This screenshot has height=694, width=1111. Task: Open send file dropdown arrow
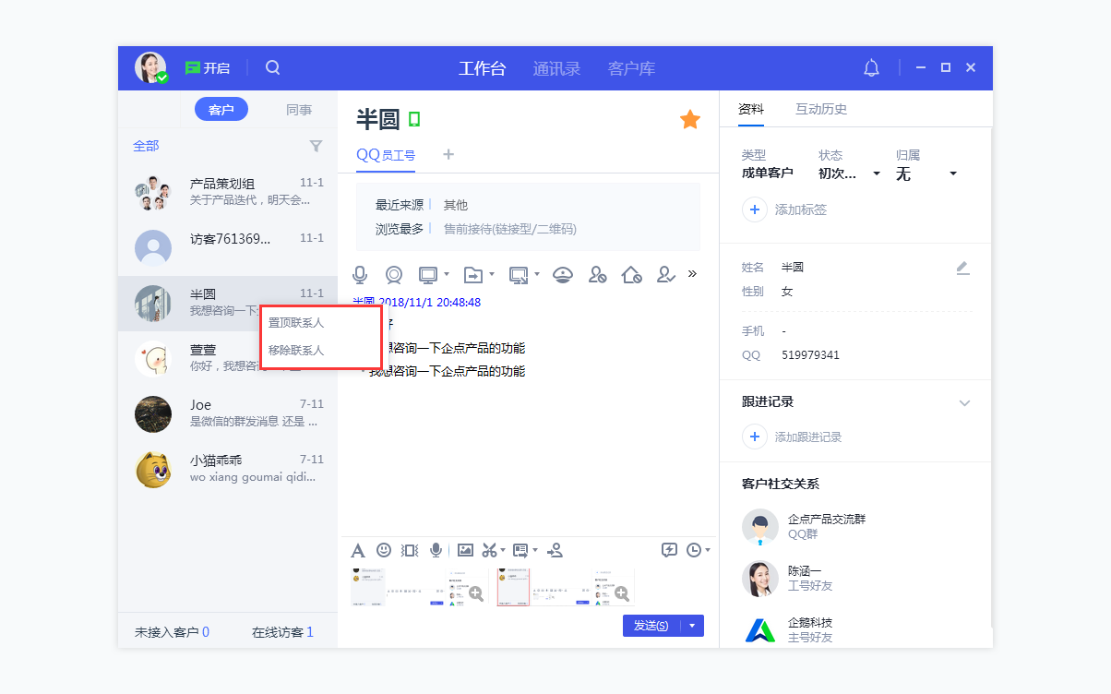tap(492, 274)
